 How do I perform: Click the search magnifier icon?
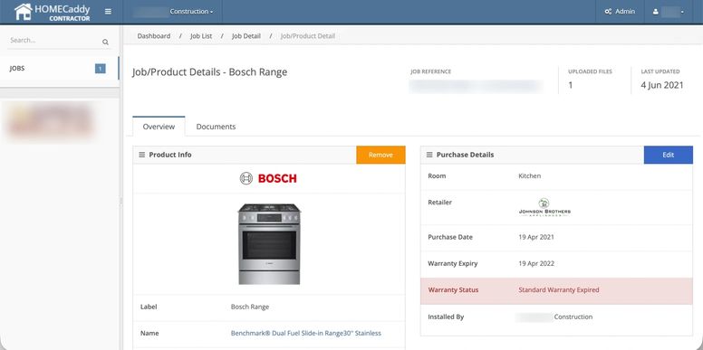(105, 43)
